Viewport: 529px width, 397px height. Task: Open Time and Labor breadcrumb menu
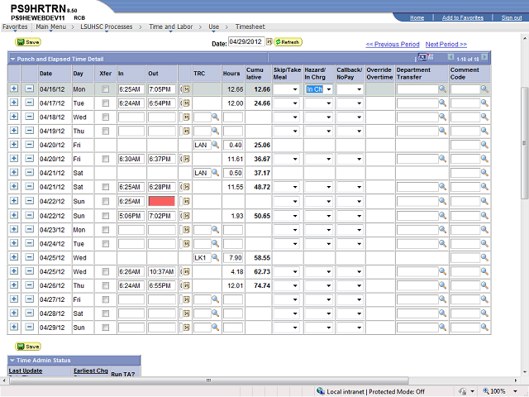[171, 26]
